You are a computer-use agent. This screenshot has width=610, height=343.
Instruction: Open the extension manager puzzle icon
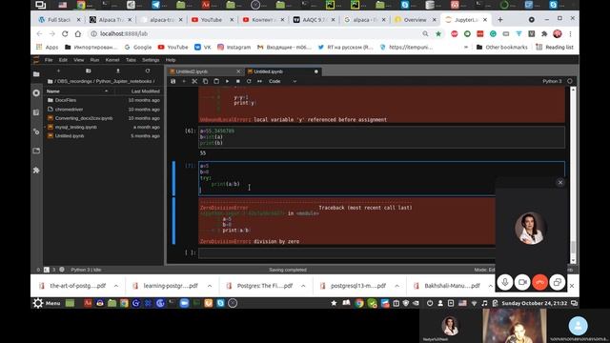[x=36, y=170]
